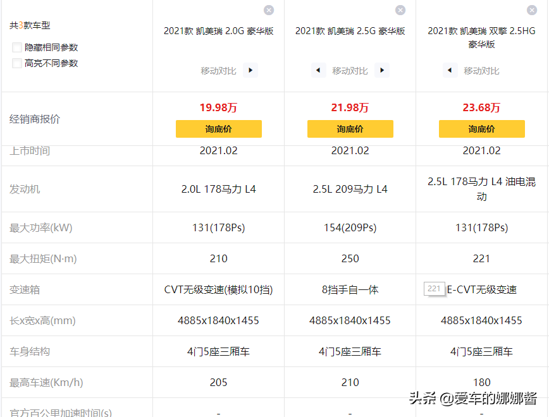Click the top speed value 205
This screenshot has height=417, width=549.
pyautogui.click(x=218, y=383)
